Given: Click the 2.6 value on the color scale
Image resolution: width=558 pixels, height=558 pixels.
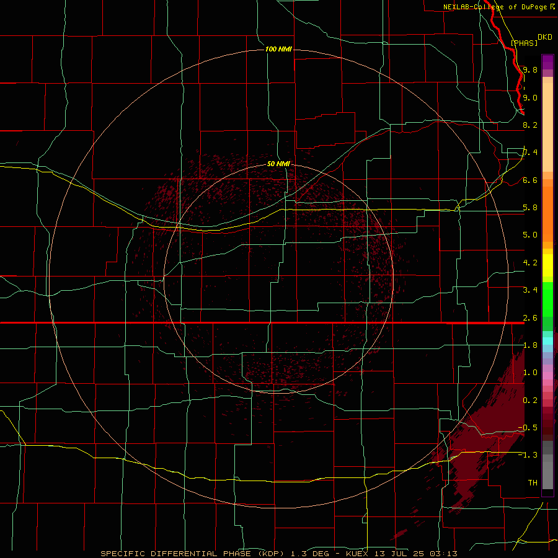Looking at the screenshot, I should [x=530, y=318].
